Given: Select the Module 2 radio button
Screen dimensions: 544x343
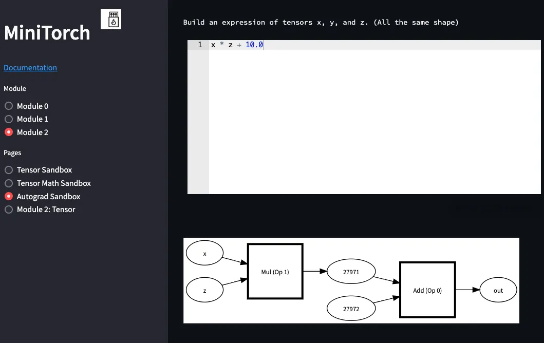Looking at the screenshot, I should (x=9, y=132).
